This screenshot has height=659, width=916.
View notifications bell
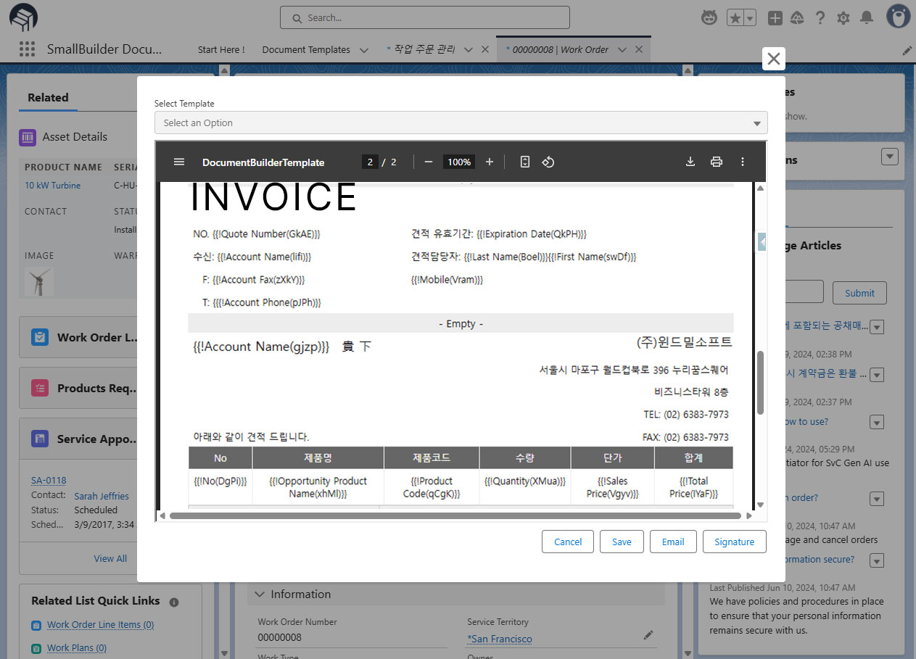tap(867, 18)
